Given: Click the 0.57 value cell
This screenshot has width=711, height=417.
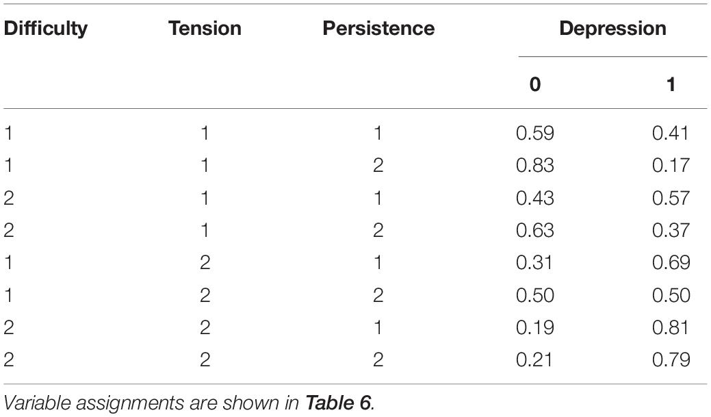Looking at the screenshot, I should pos(671,198).
